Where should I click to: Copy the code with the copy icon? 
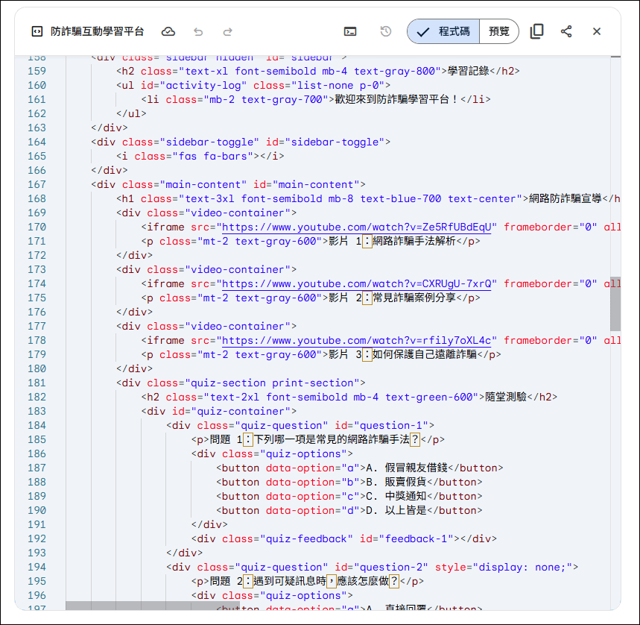[x=536, y=31]
